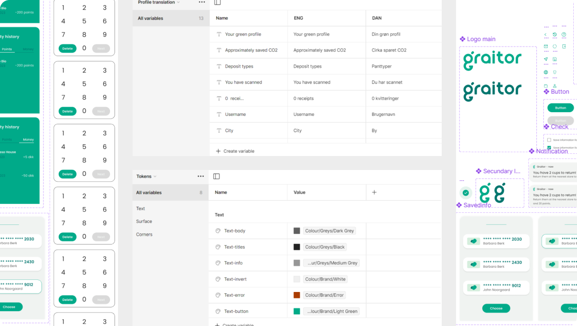
Task: Click the palette icon of Text-titles variable
Action: pyautogui.click(x=218, y=247)
